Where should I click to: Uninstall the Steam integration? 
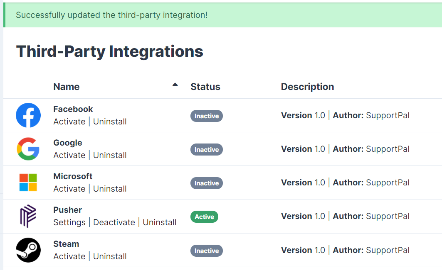[110, 256]
